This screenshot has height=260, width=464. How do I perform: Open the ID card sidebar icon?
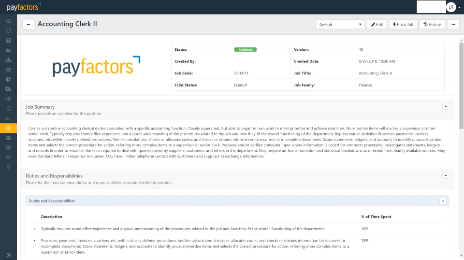(8, 147)
